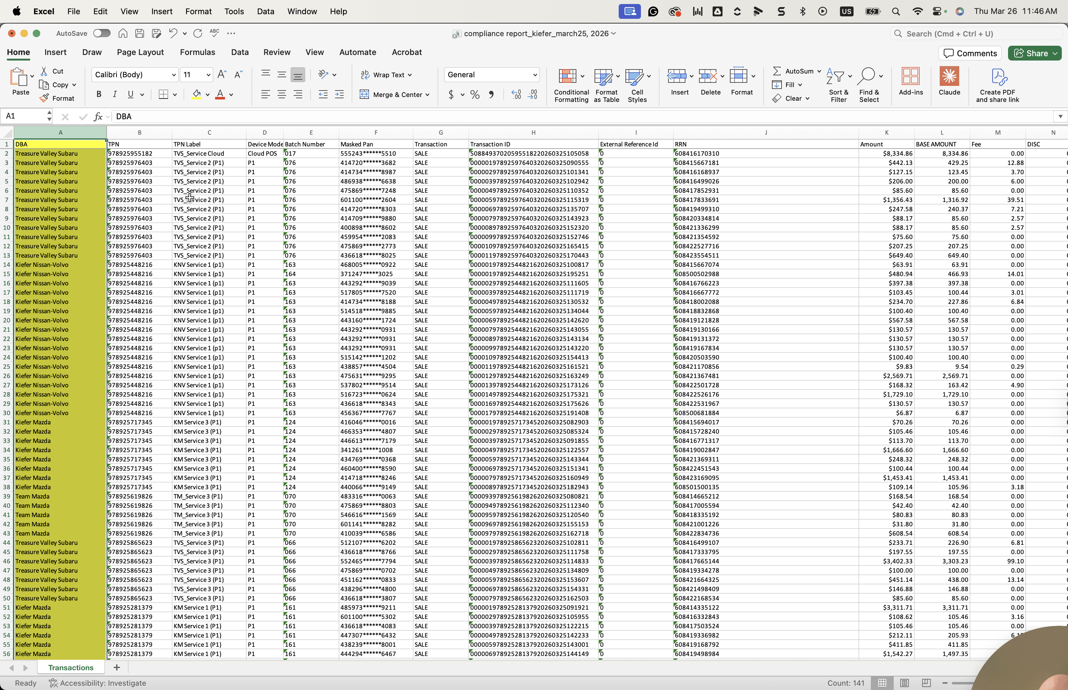Click the Redo icon
The image size is (1068, 690).
(198, 33)
